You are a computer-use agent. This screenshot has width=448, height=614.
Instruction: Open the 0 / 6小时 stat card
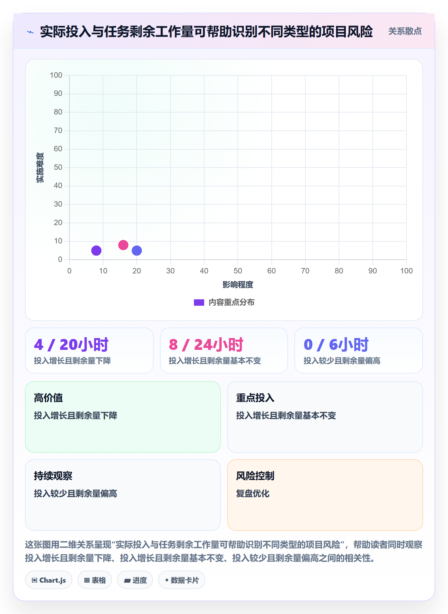[359, 350]
